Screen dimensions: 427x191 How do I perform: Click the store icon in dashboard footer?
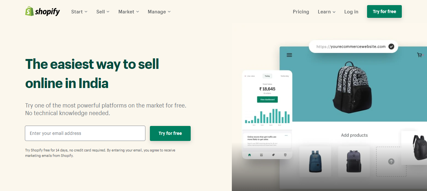pyautogui.click(x=285, y=155)
